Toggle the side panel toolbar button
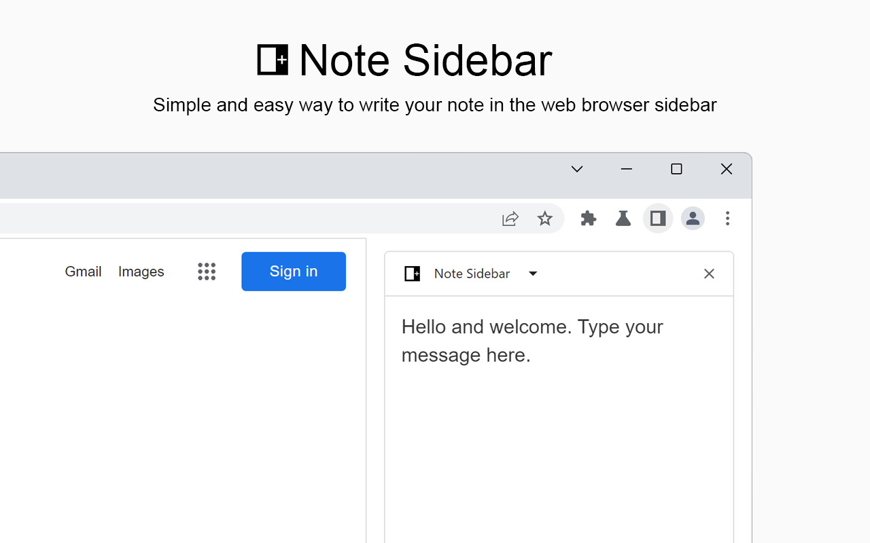 657,219
